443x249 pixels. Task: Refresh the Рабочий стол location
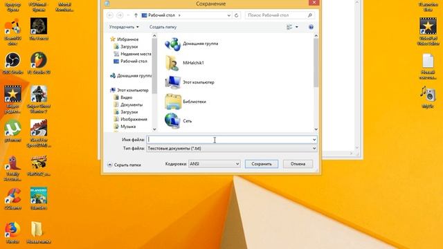[x=237, y=15]
